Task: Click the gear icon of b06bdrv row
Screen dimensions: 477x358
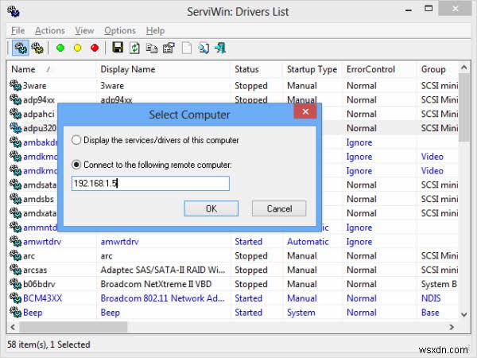Action: pyautogui.click(x=15, y=284)
